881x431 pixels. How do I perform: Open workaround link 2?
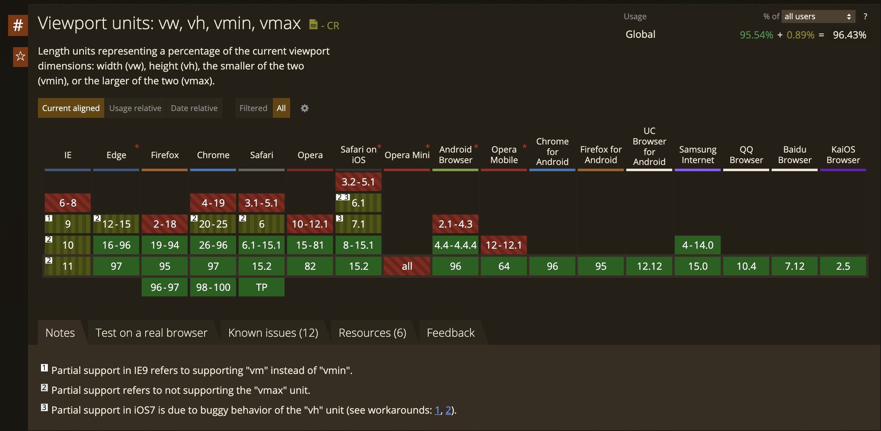448,410
